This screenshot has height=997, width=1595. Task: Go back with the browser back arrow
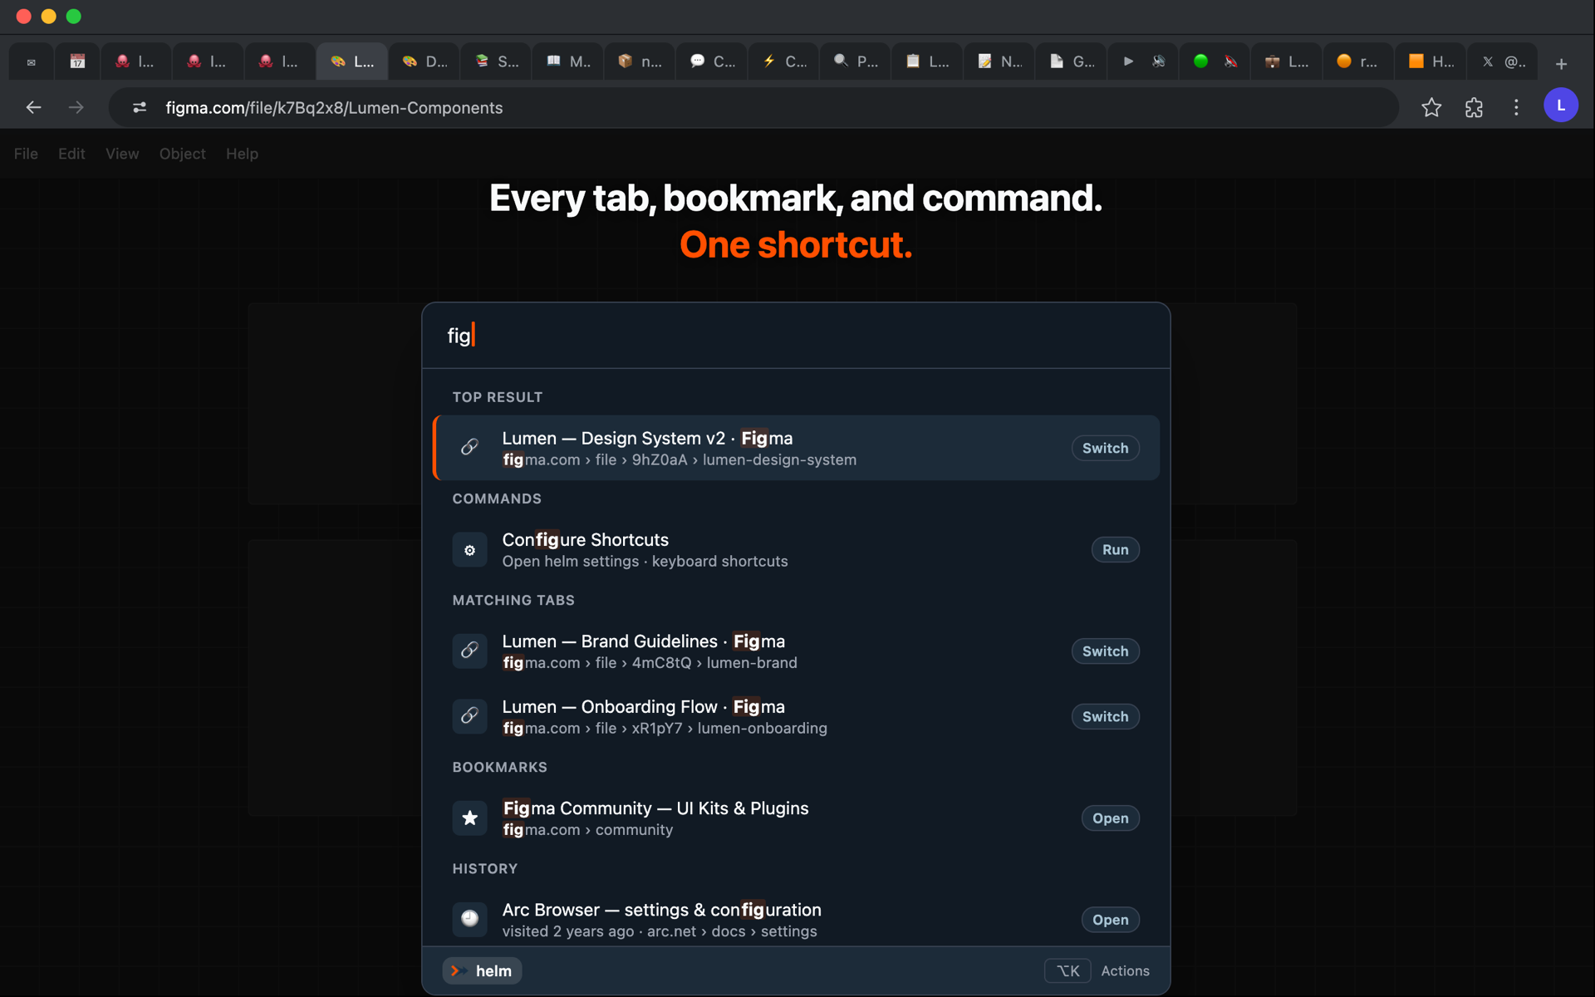(33, 107)
